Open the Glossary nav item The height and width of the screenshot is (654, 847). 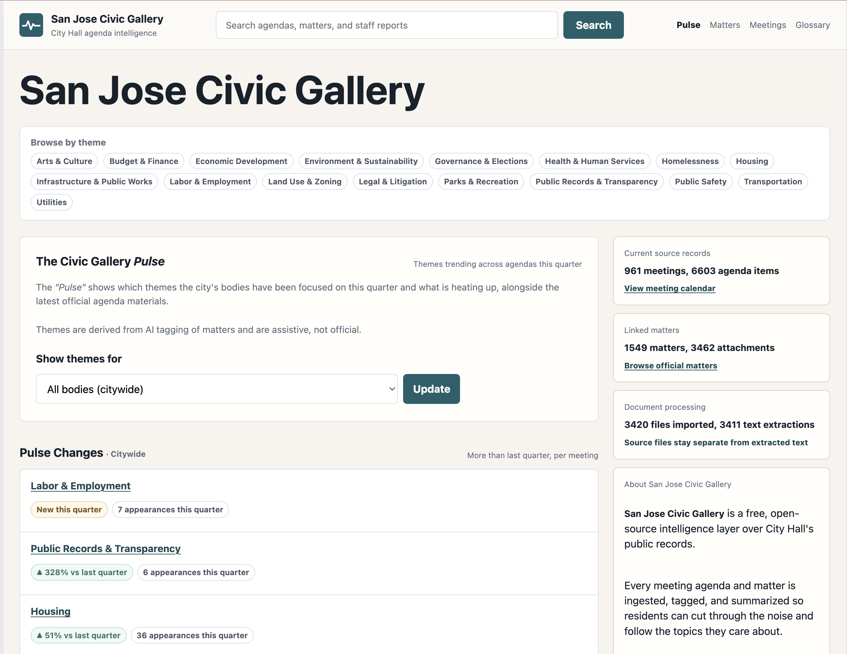[x=812, y=25]
